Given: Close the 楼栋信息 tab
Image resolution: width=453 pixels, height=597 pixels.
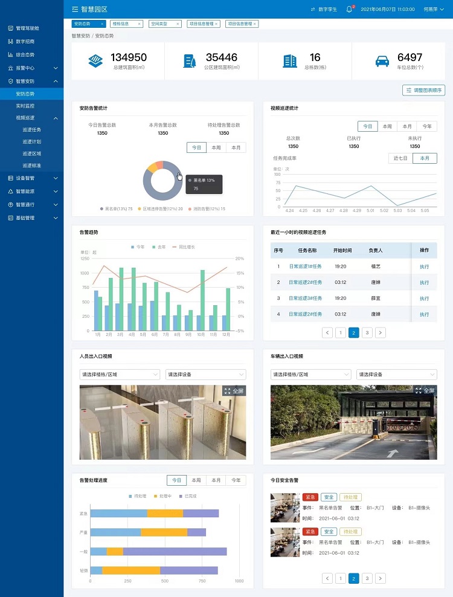Looking at the screenshot, I should click(140, 24).
